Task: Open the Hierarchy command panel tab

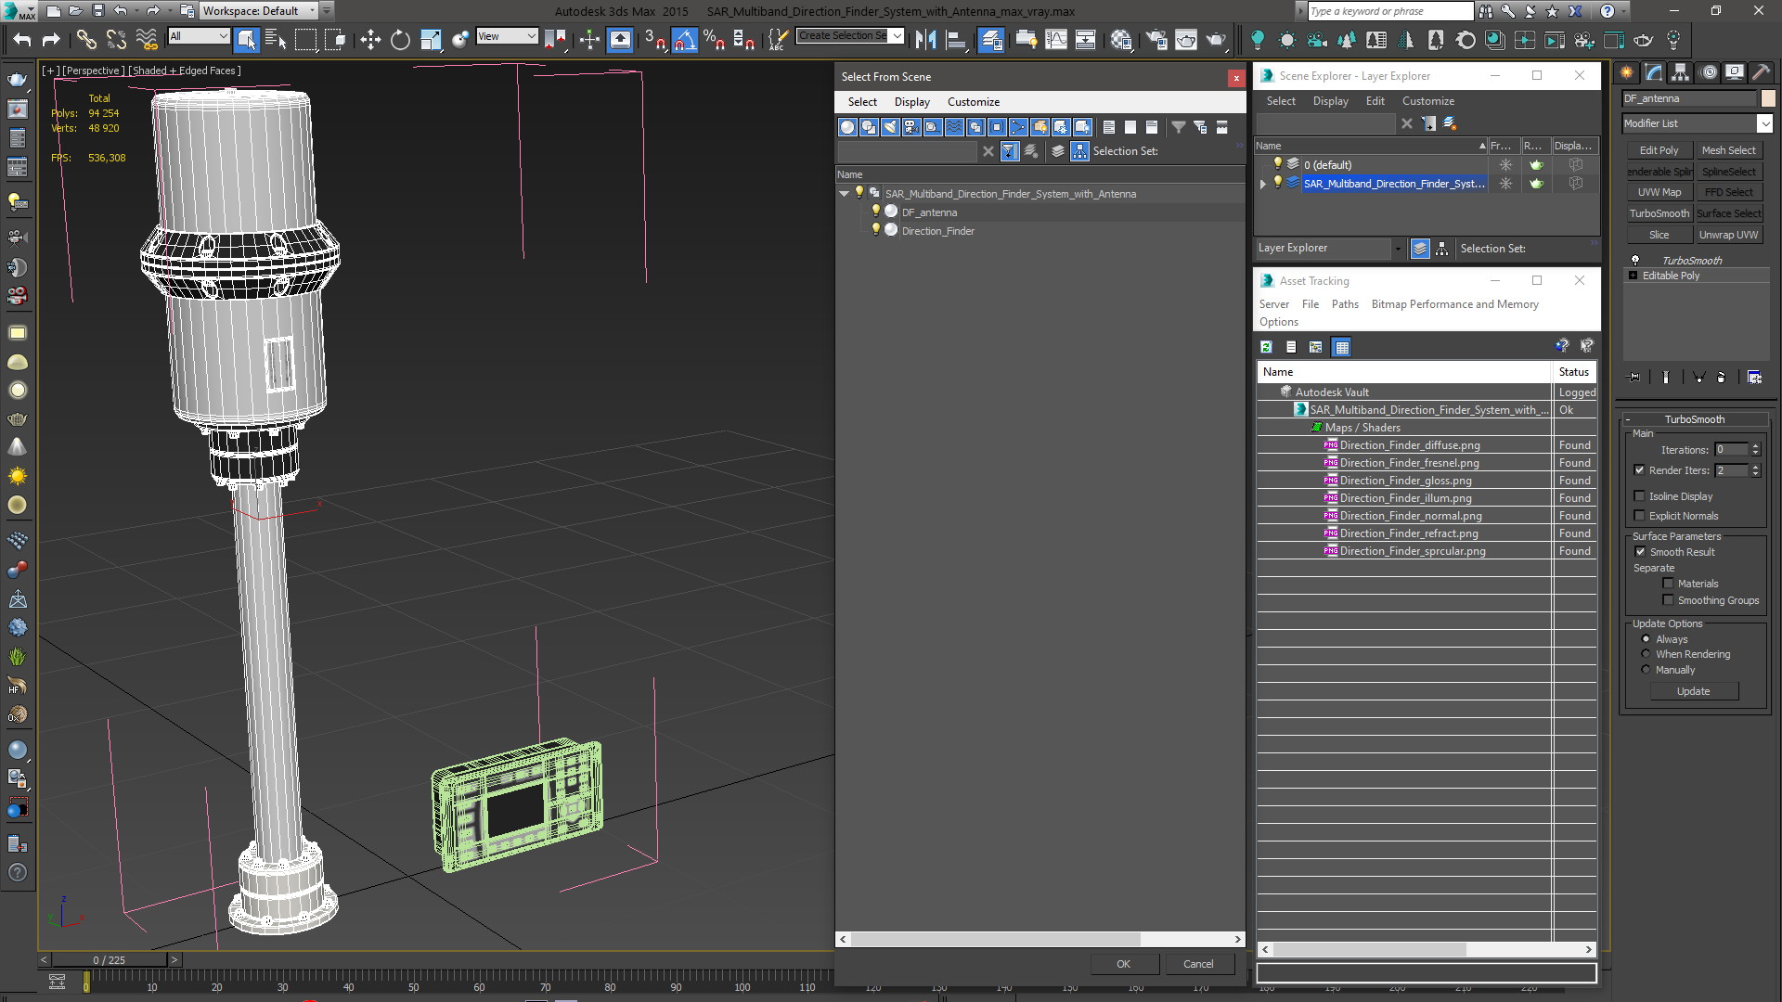Action: 1680,72
